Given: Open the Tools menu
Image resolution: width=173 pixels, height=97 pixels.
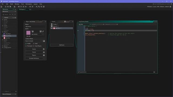Looking at the screenshot, I should click(x=22, y=4).
